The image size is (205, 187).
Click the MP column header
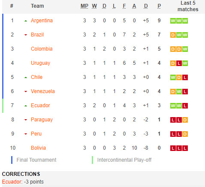(84, 6)
